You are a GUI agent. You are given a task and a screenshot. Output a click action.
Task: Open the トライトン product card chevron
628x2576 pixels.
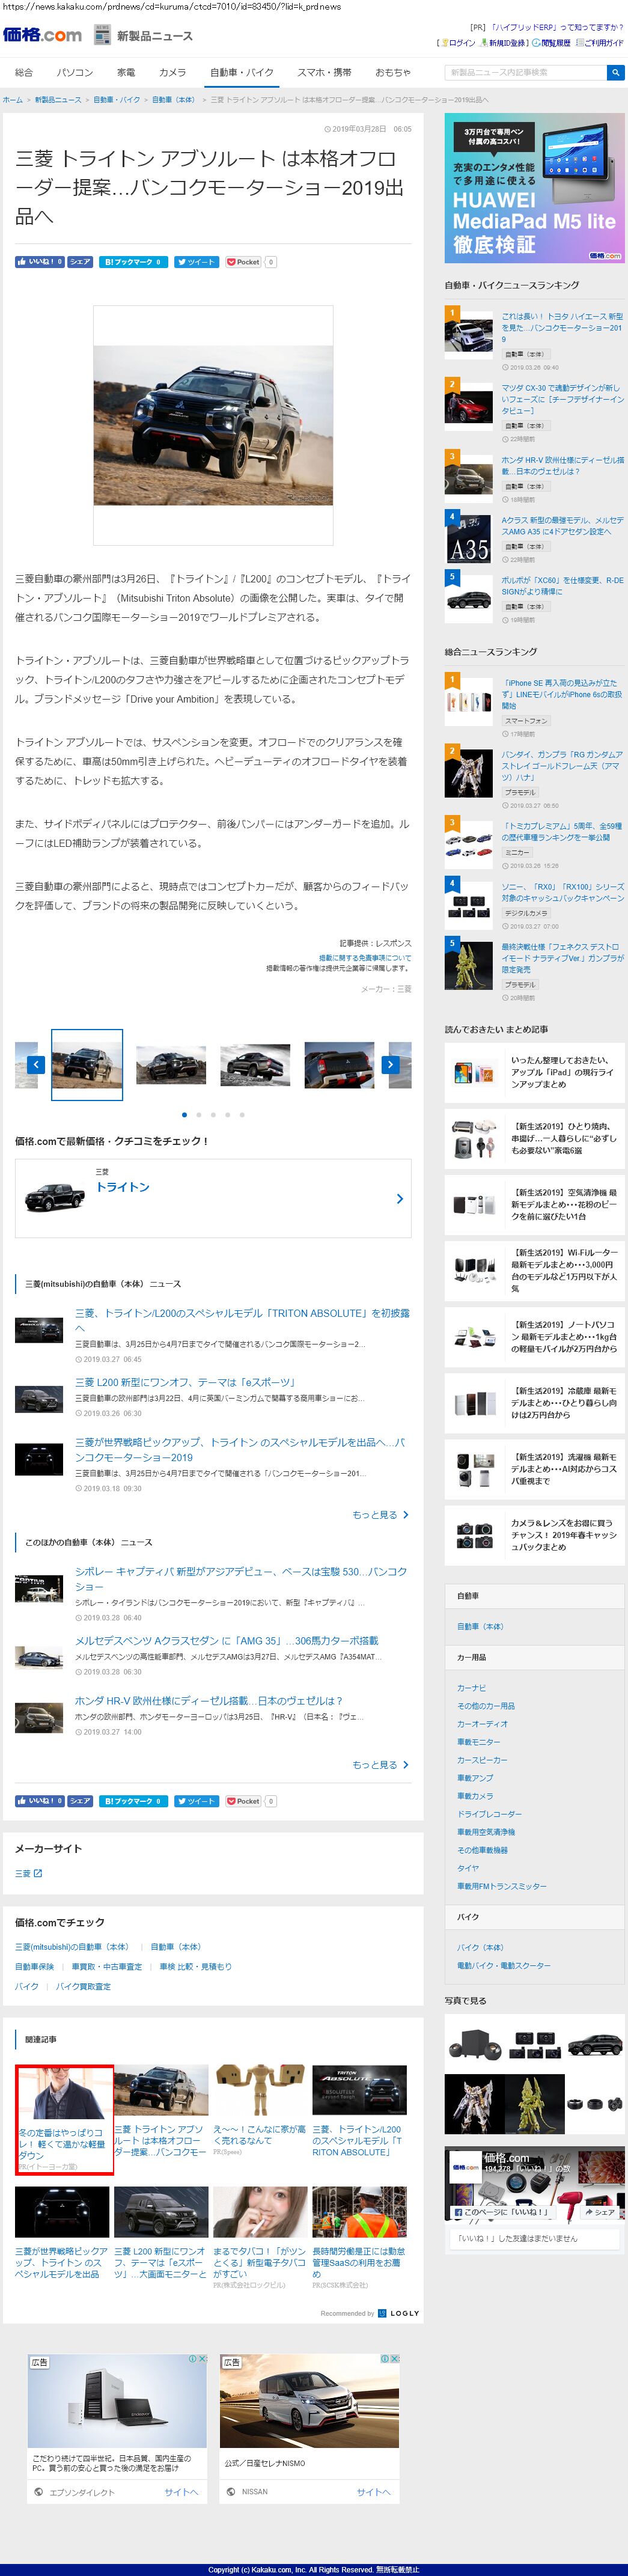[x=400, y=1198]
